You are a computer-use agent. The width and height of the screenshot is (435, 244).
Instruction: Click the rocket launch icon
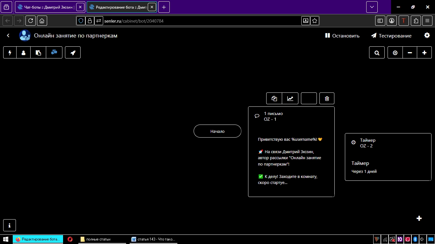click(73, 53)
